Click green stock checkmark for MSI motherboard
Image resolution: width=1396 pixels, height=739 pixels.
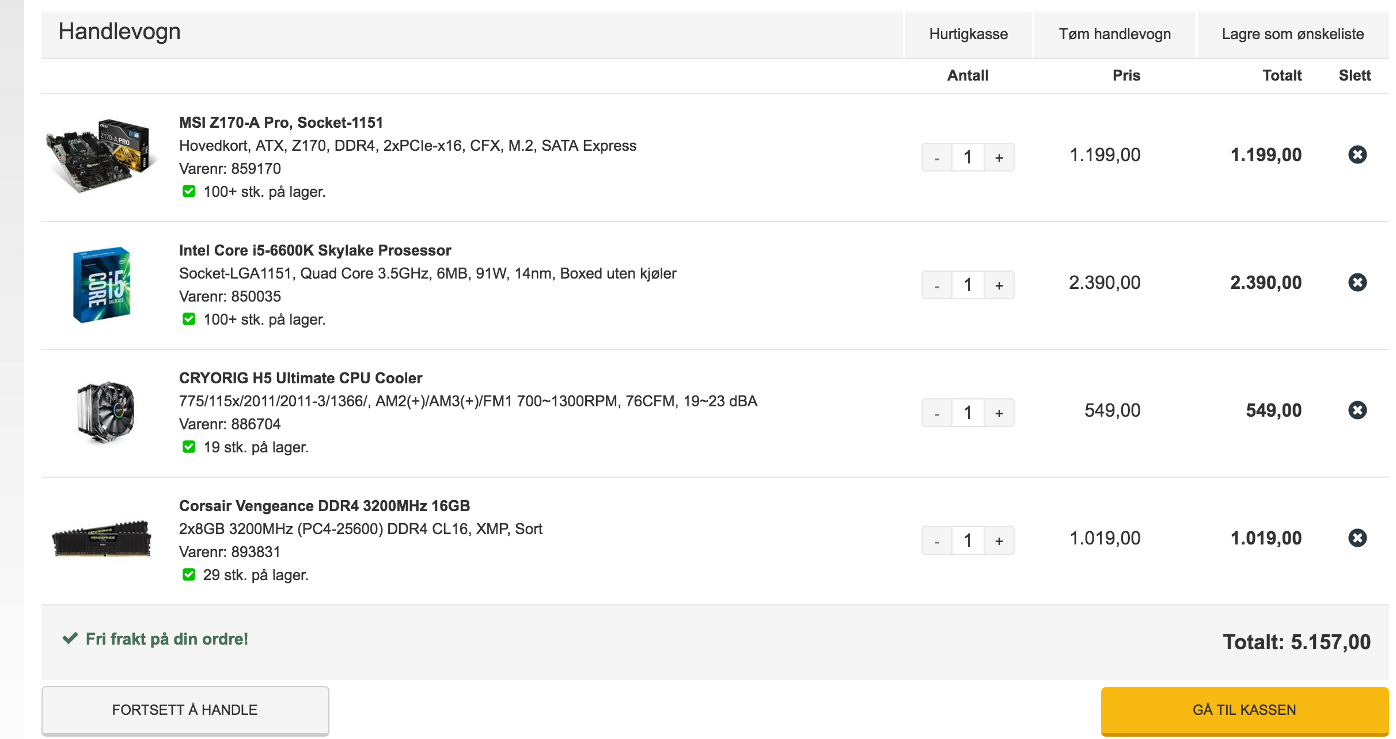tap(189, 191)
